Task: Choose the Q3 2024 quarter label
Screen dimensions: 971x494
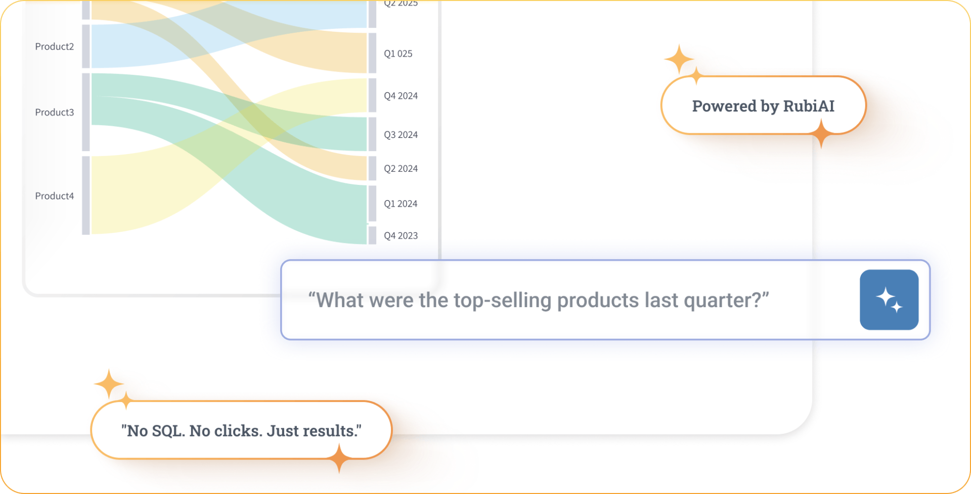Action: tap(401, 135)
